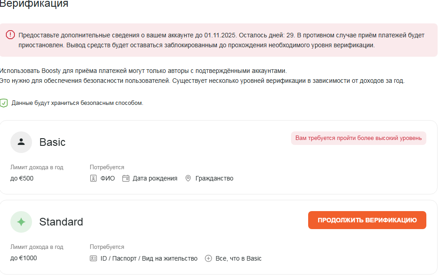Click the red alert icon in warning banner
The image size is (448, 275).
coord(10,35)
